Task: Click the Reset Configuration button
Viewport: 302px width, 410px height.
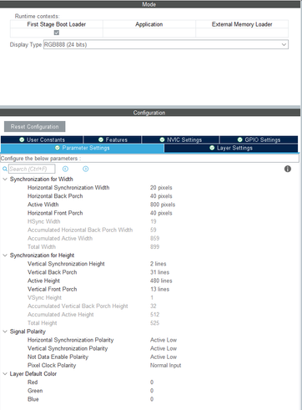Action: 35,127
